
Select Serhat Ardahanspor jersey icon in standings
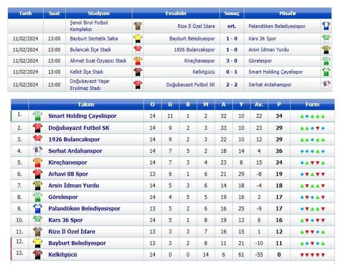(x=37, y=151)
